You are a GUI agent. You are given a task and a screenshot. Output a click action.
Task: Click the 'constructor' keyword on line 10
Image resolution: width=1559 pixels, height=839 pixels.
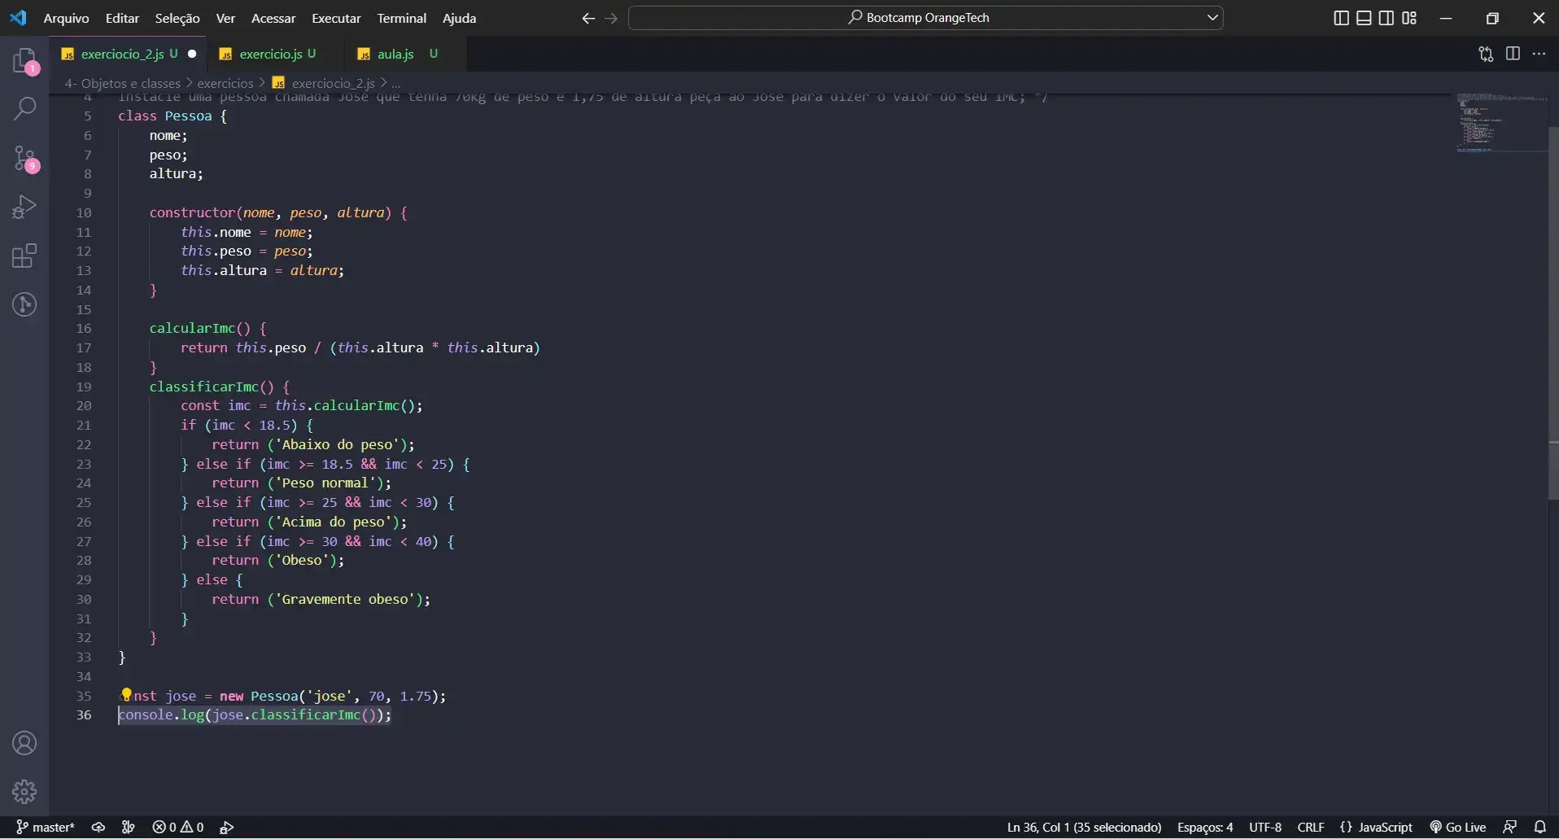tap(192, 212)
